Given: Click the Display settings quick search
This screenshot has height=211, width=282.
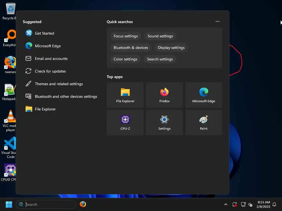Looking at the screenshot, I should pyautogui.click(x=171, y=48).
